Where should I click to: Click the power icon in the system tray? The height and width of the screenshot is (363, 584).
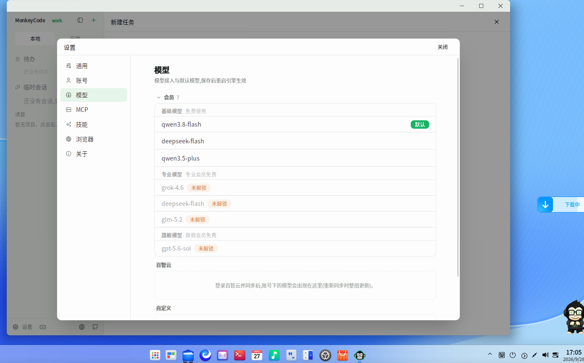pyautogui.click(x=513, y=355)
